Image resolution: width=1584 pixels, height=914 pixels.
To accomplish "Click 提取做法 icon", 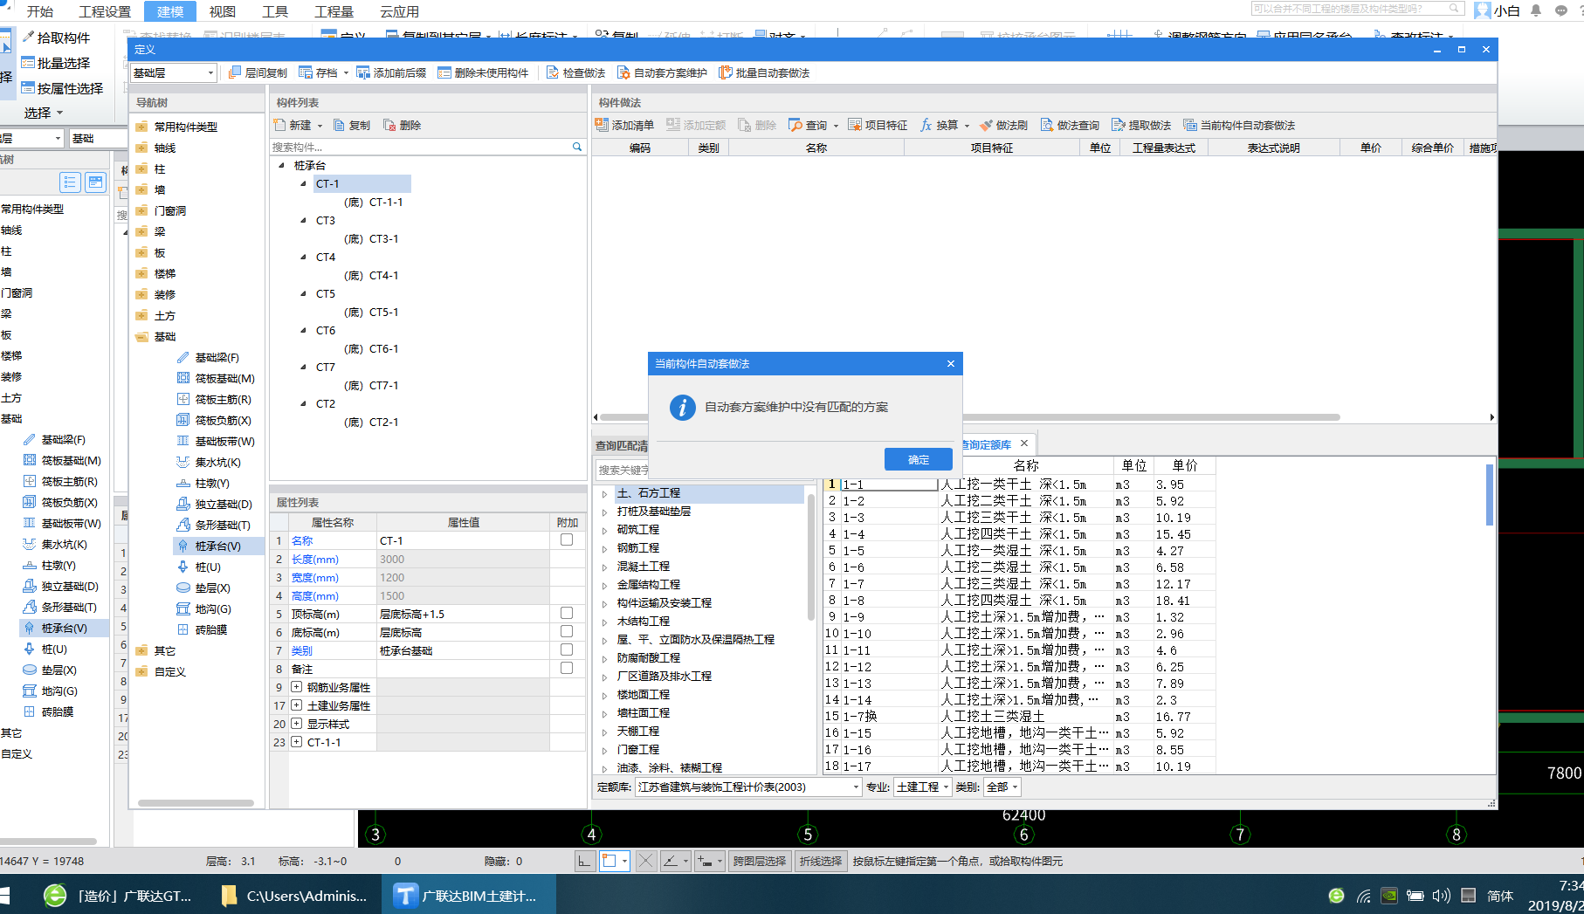I will [x=1119, y=125].
